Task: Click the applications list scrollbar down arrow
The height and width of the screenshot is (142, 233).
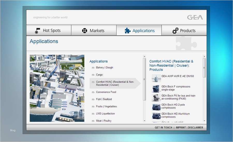Action: tap(144, 121)
